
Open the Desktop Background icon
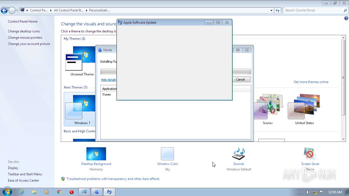[x=96, y=154]
